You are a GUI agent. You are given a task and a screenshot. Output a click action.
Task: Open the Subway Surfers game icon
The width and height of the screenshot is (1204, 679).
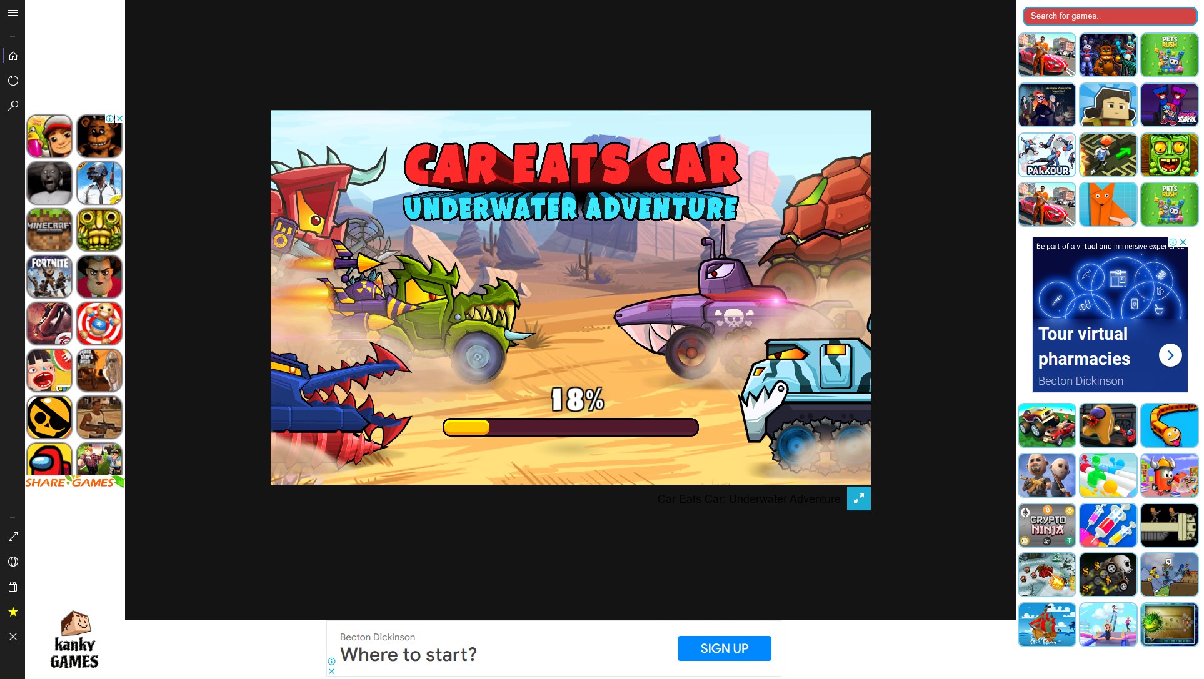coord(49,136)
